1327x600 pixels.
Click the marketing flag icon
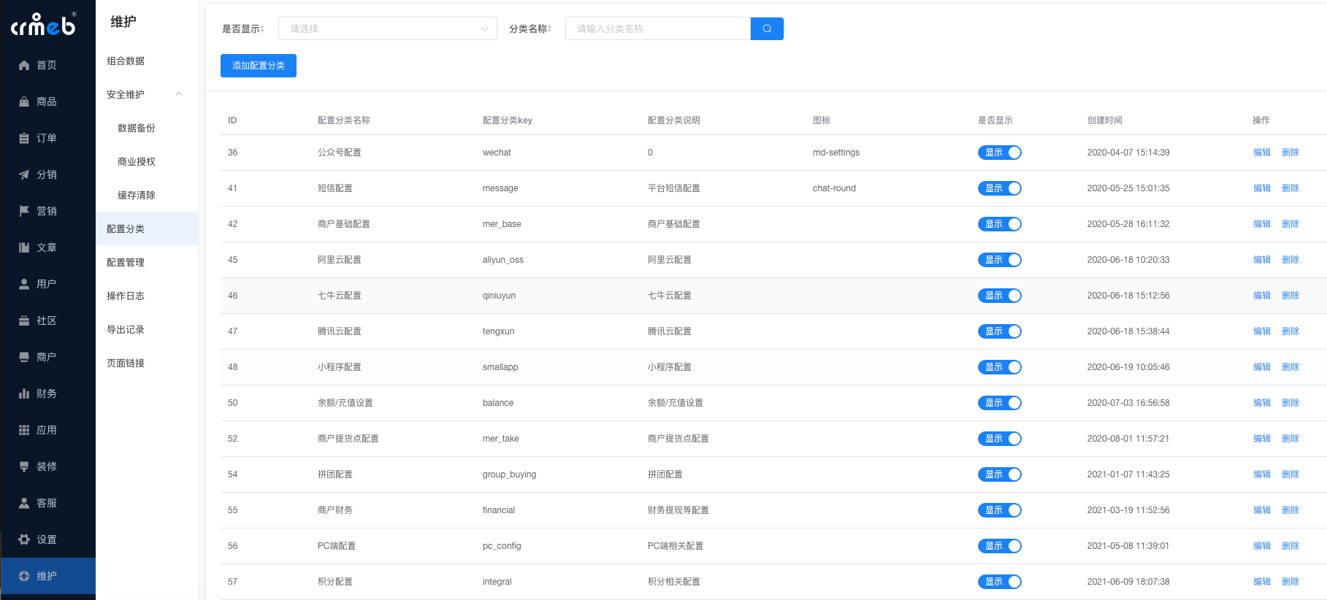(x=24, y=211)
